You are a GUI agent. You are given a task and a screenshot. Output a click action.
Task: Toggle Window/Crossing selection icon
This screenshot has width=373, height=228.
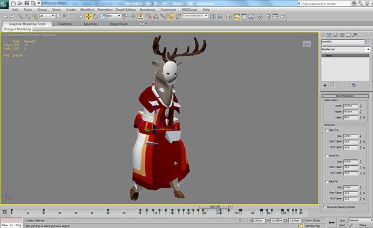pos(80,17)
